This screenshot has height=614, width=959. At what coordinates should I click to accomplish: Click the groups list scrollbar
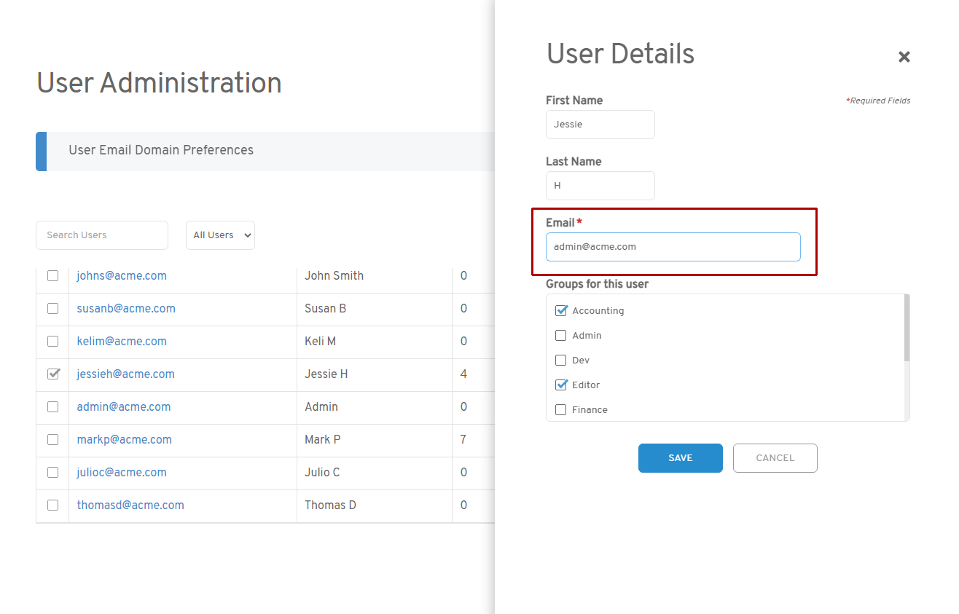907,328
